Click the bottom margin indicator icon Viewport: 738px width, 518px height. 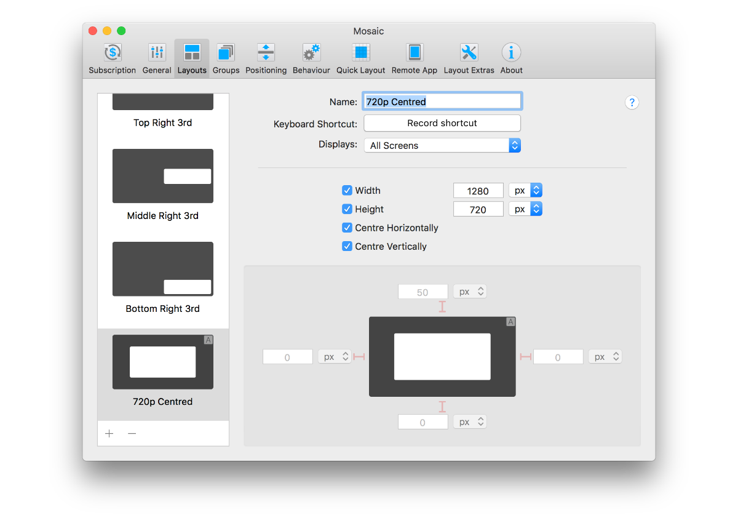coord(442,407)
